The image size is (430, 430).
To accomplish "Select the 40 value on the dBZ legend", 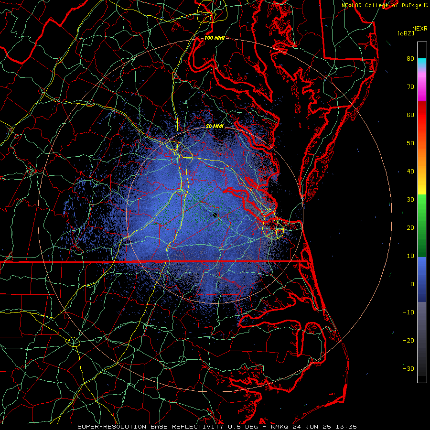I will coord(410,172).
